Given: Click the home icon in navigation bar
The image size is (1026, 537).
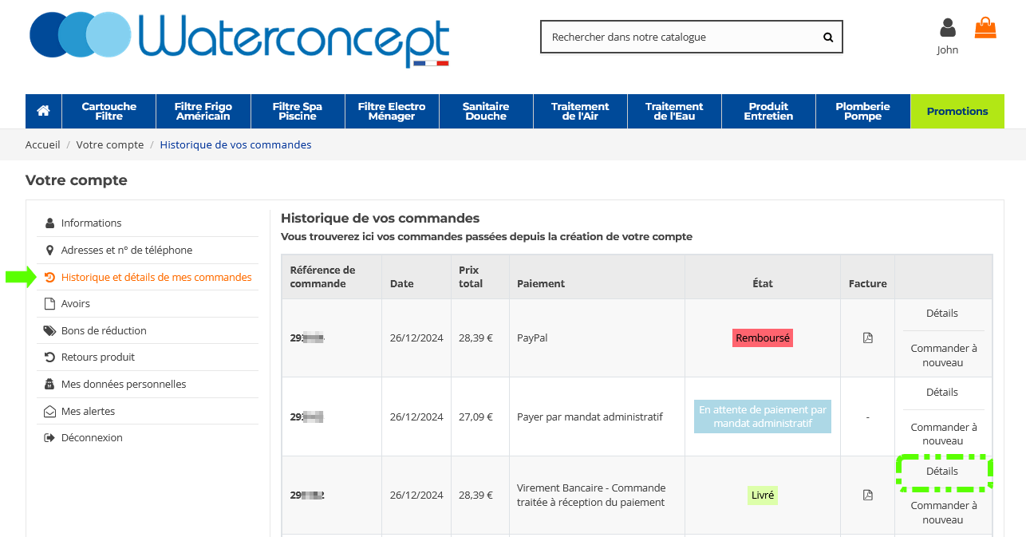Looking at the screenshot, I should tap(43, 111).
